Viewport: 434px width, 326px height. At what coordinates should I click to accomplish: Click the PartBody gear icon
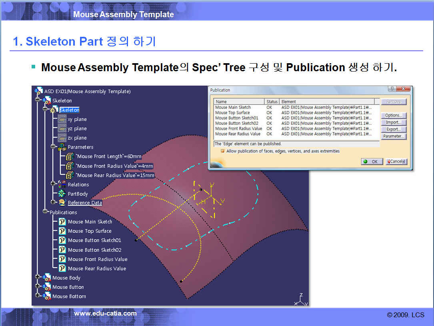[62, 194]
